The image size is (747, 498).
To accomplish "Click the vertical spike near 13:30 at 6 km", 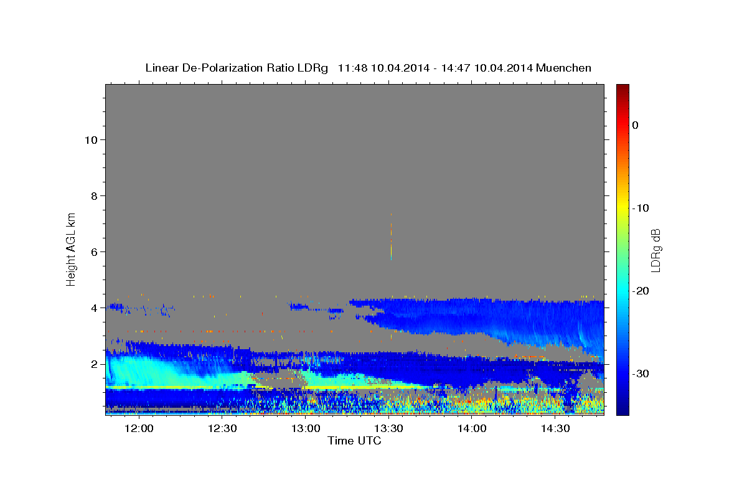I will click(391, 237).
